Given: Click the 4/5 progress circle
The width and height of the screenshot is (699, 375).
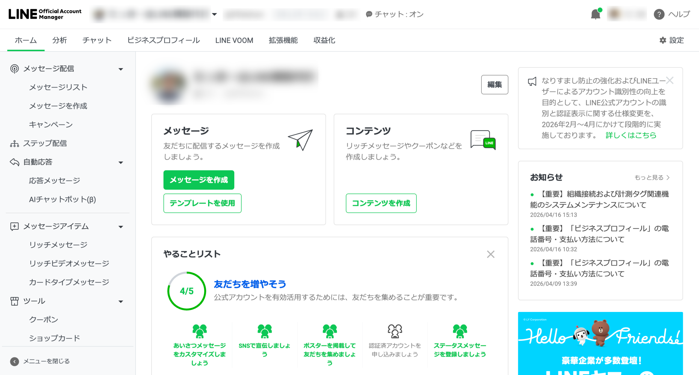Looking at the screenshot, I should point(187,291).
